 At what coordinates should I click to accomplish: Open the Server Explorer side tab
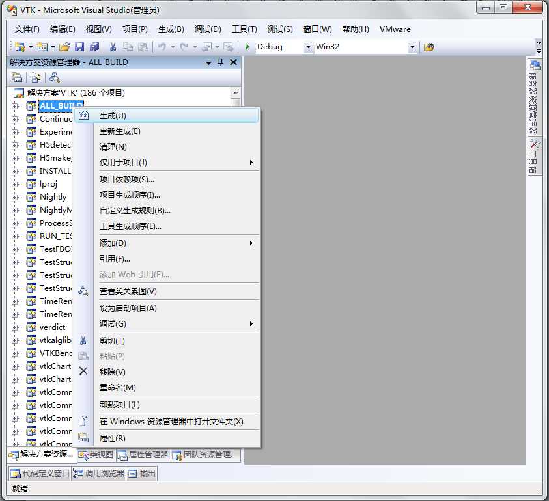(x=534, y=96)
